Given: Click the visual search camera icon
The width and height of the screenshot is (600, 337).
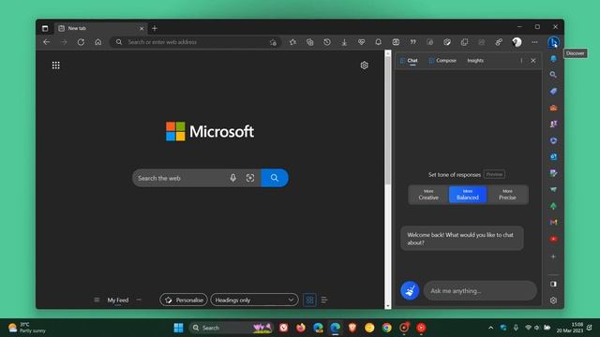Looking at the screenshot, I should coord(250,178).
